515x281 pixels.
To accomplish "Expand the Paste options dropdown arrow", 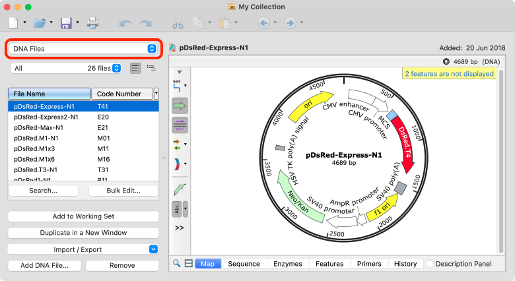I will [x=236, y=22].
